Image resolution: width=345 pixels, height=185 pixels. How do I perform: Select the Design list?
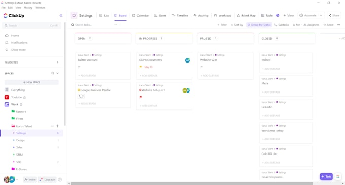tap(20, 140)
